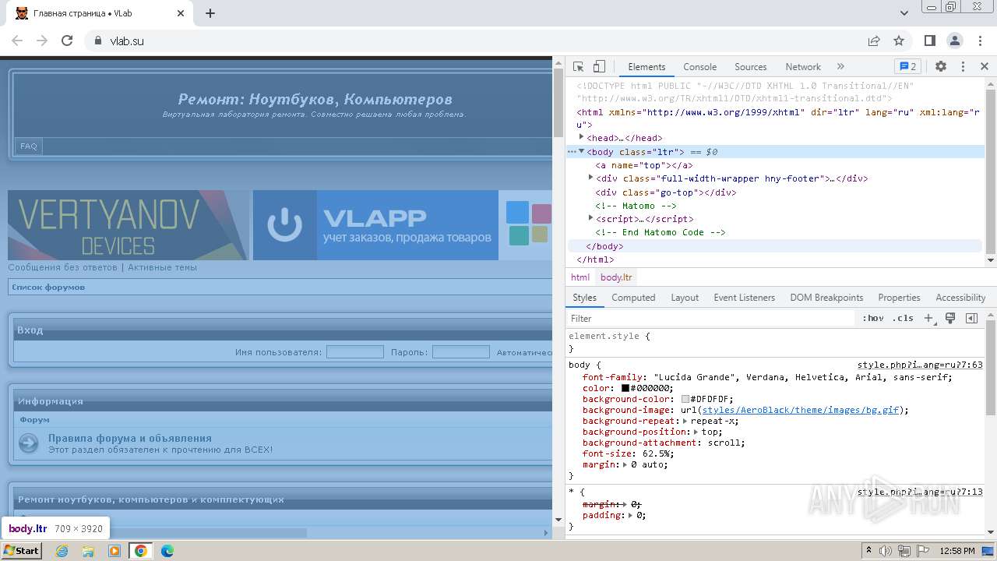This screenshot has width=997, height=561.
Task: Open the FAQ link on forum header
Action: 29,146
